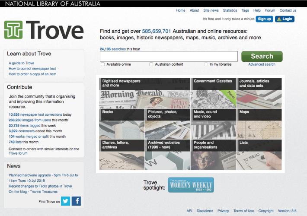Open Archived websites (1996 - now) tile

pos(167,155)
